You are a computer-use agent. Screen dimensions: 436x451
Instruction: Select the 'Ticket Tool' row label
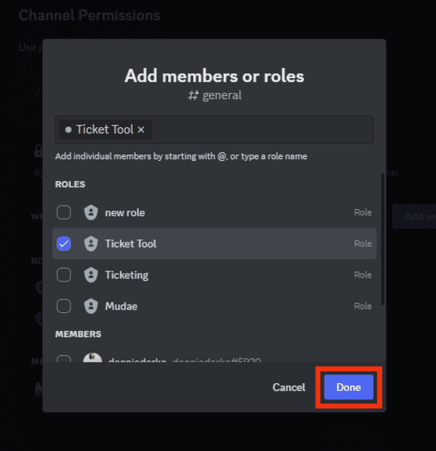click(130, 244)
